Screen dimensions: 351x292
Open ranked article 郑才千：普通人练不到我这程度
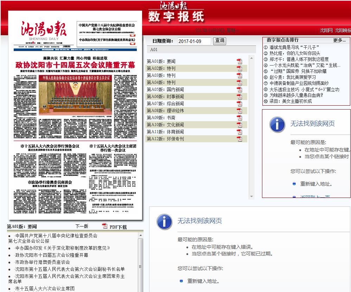click(299, 59)
